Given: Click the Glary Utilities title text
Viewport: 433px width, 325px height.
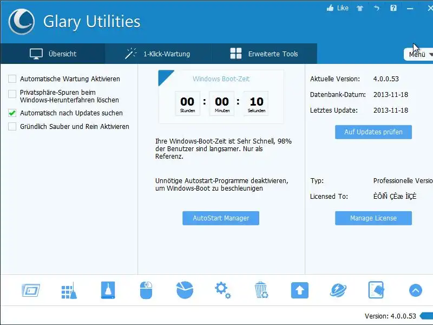Looking at the screenshot, I should pyautogui.click(x=91, y=22).
